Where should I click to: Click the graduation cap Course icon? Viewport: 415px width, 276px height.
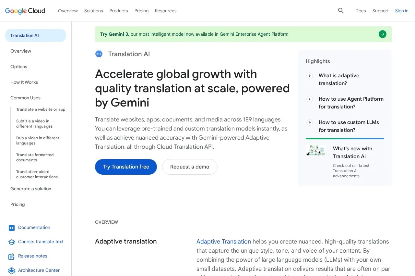[12, 242]
